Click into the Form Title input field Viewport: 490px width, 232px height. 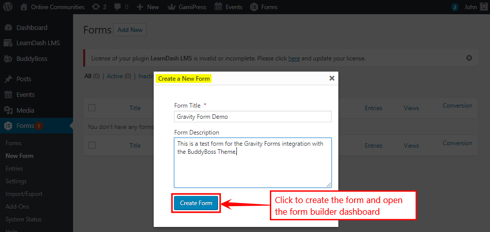tap(253, 117)
